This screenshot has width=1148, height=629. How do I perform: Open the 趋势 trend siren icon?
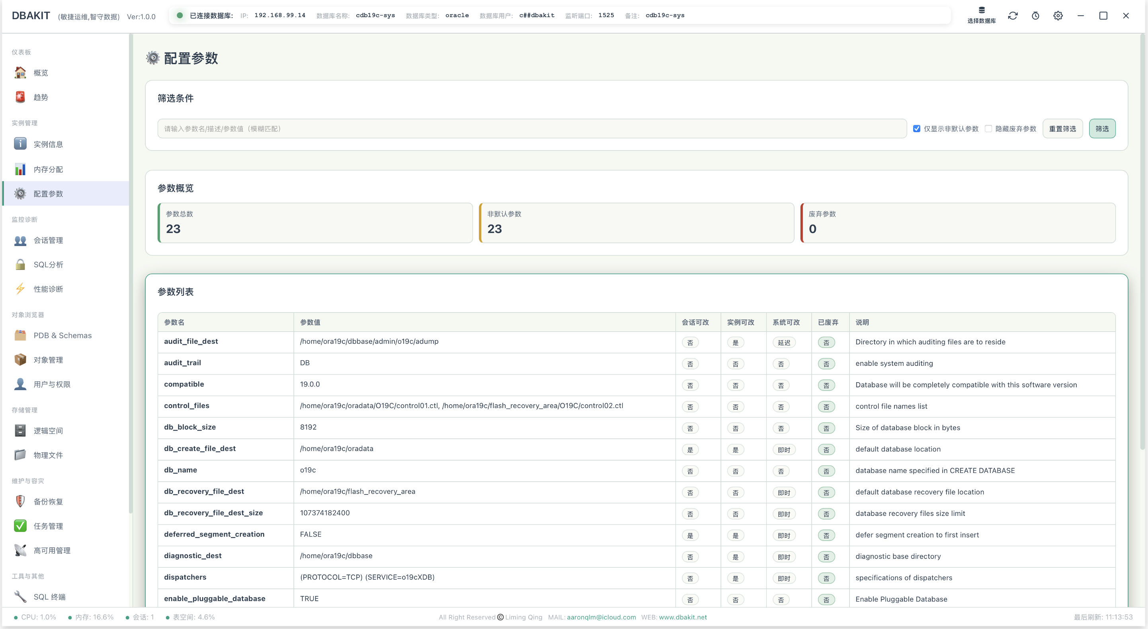tap(20, 97)
